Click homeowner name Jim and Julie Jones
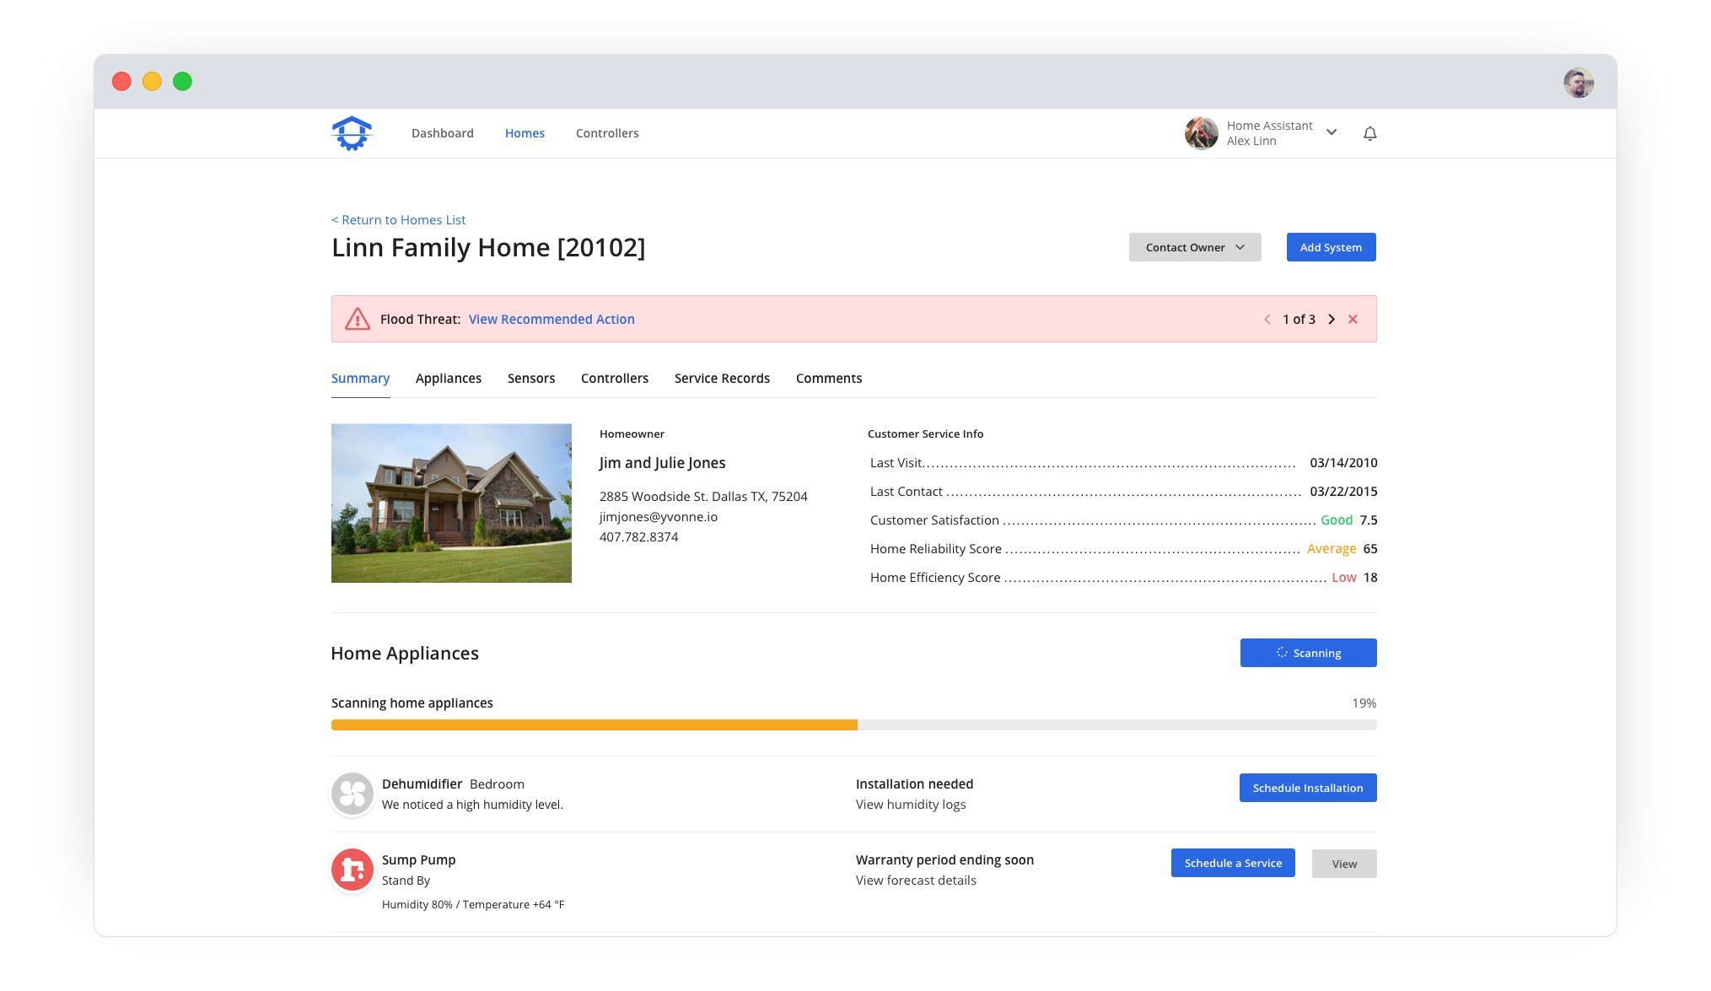The image size is (1711, 991). 662,462
